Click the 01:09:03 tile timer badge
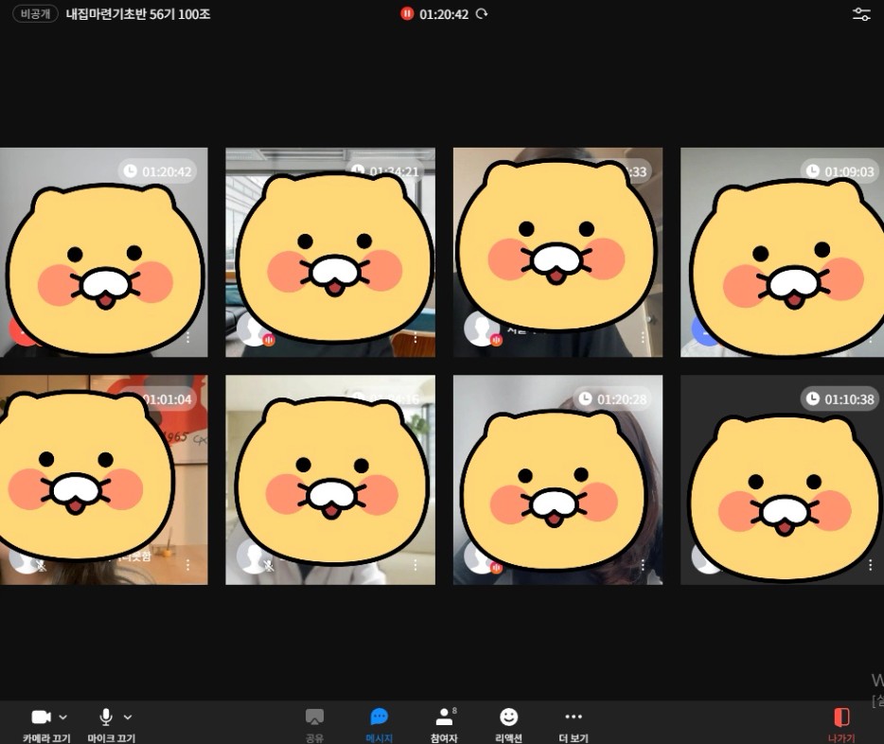This screenshot has height=744, width=884. coord(840,170)
